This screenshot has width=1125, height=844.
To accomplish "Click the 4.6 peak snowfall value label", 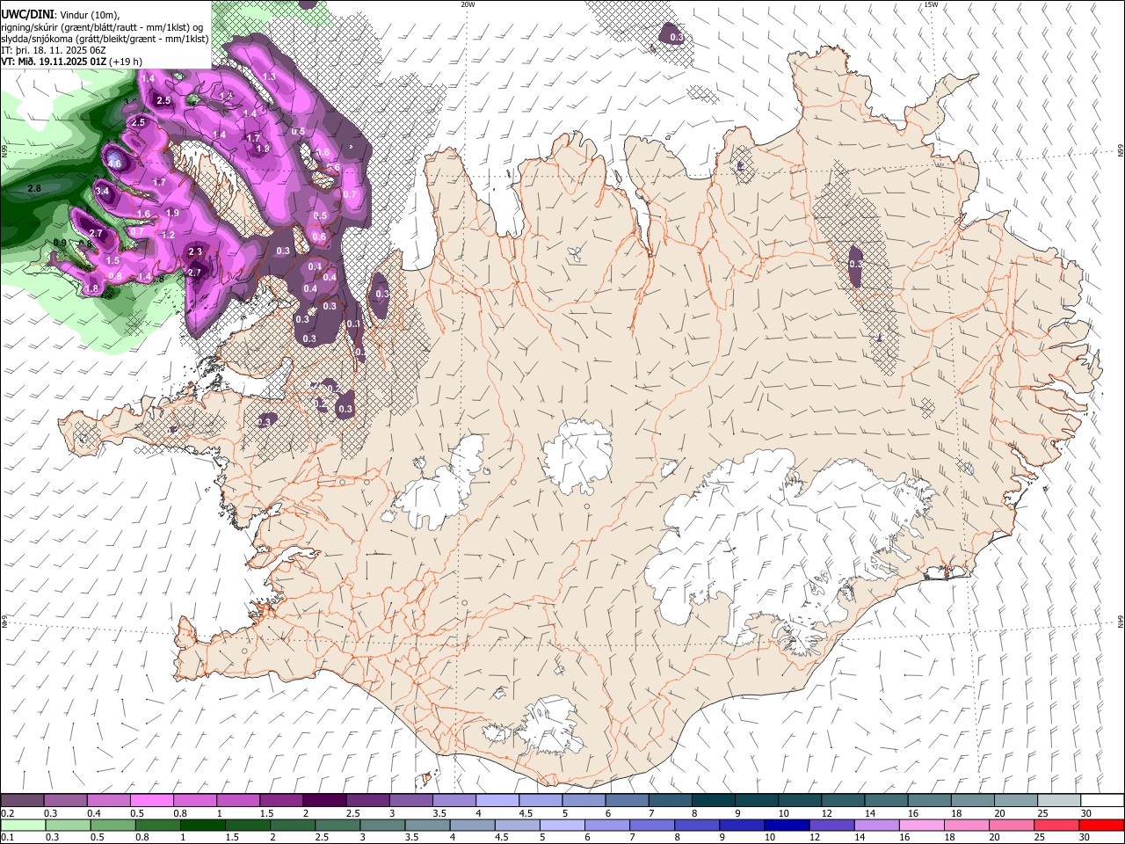I will [114, 164].
